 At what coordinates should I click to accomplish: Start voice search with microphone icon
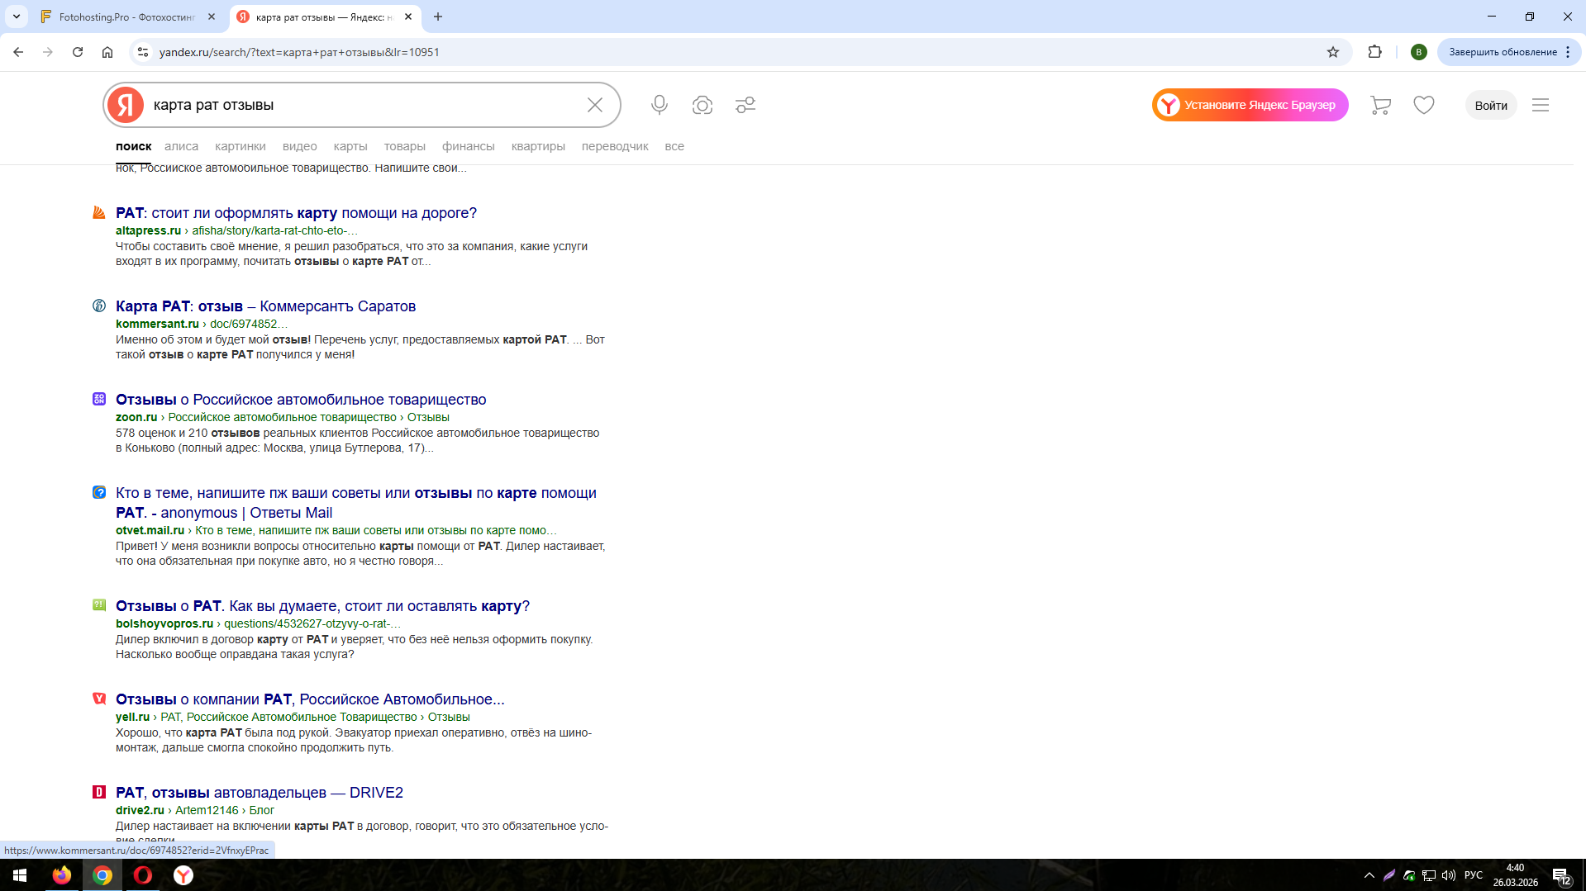pyautogui.click(x=660, y=105)
